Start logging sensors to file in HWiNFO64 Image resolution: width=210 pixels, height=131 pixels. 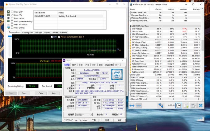[186, 106]
